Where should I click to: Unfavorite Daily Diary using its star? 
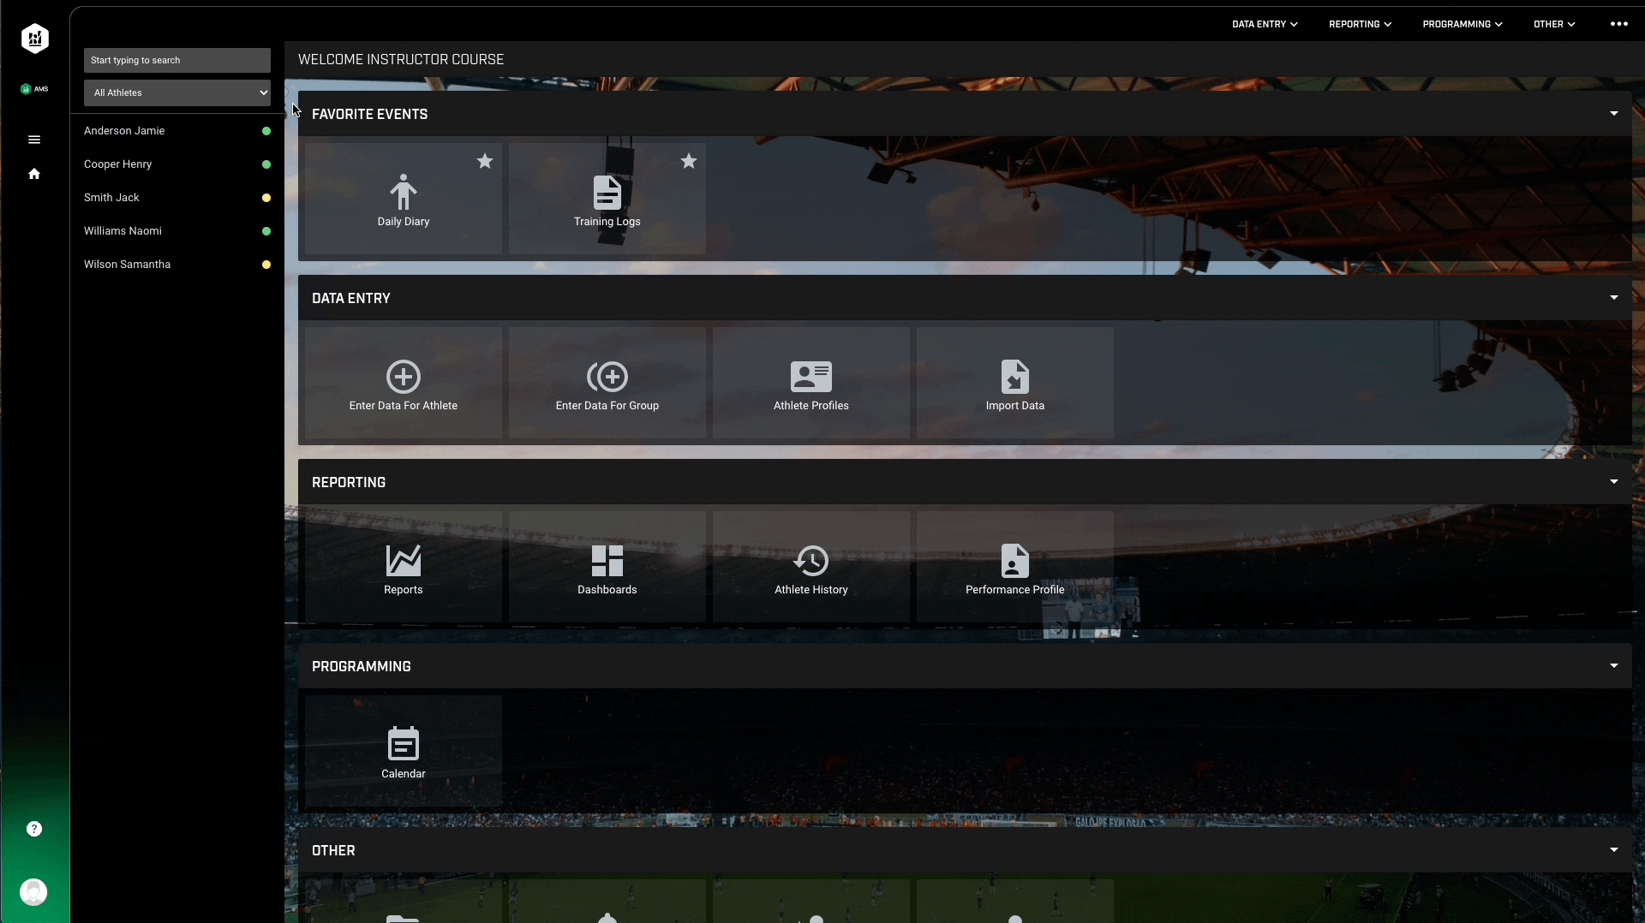tap(485, 161)
